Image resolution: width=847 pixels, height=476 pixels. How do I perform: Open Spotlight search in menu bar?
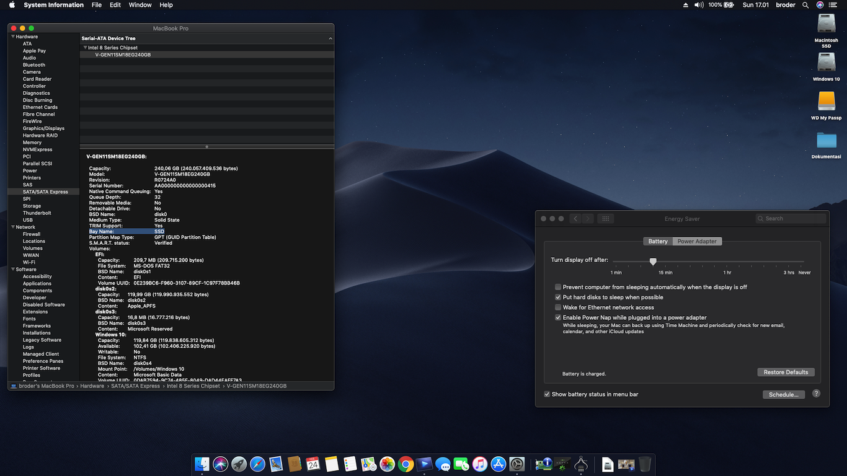805,5
